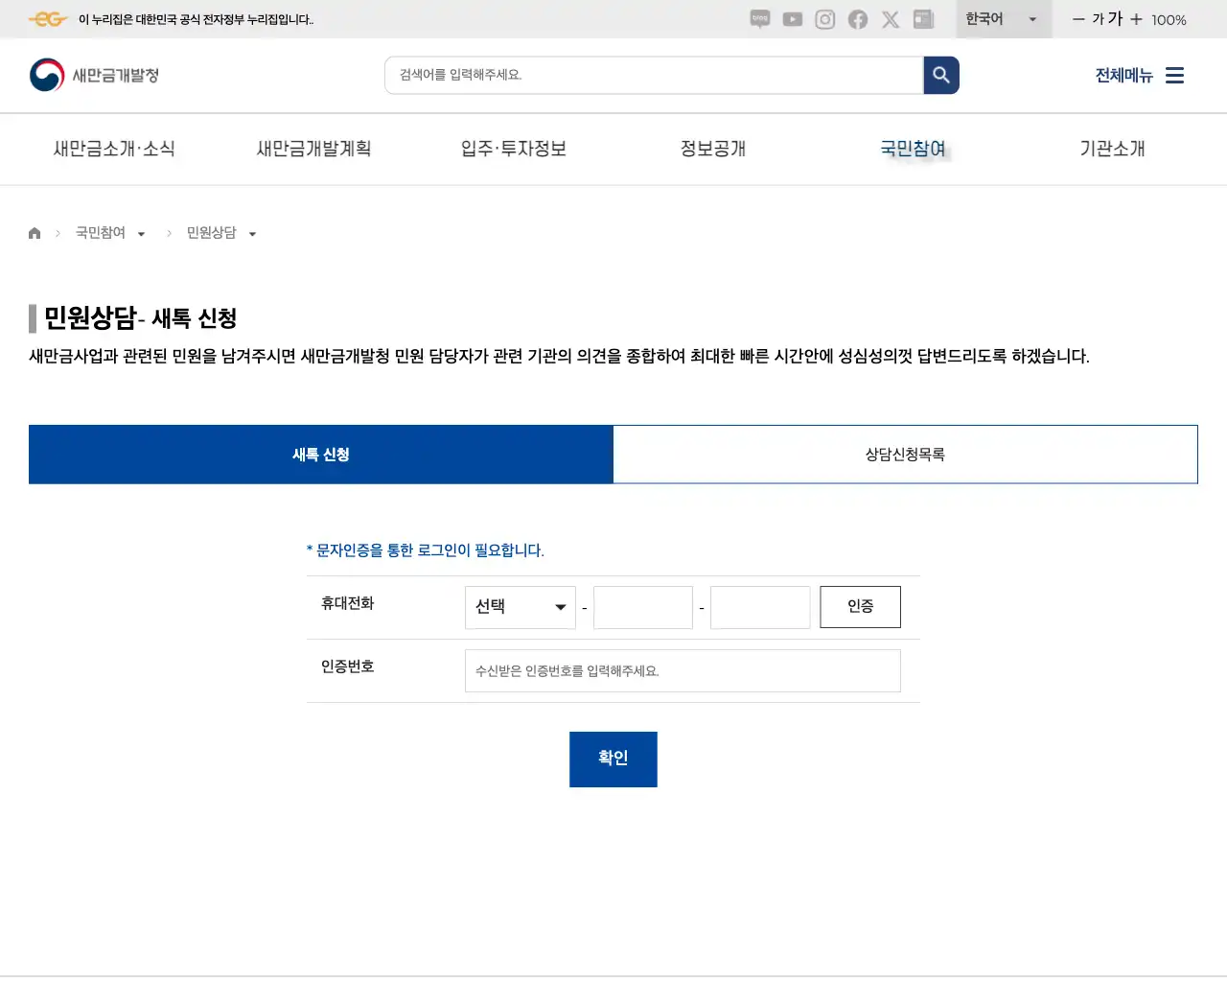
Task: Click the e-government EG logo
Action: click(48, 19)
